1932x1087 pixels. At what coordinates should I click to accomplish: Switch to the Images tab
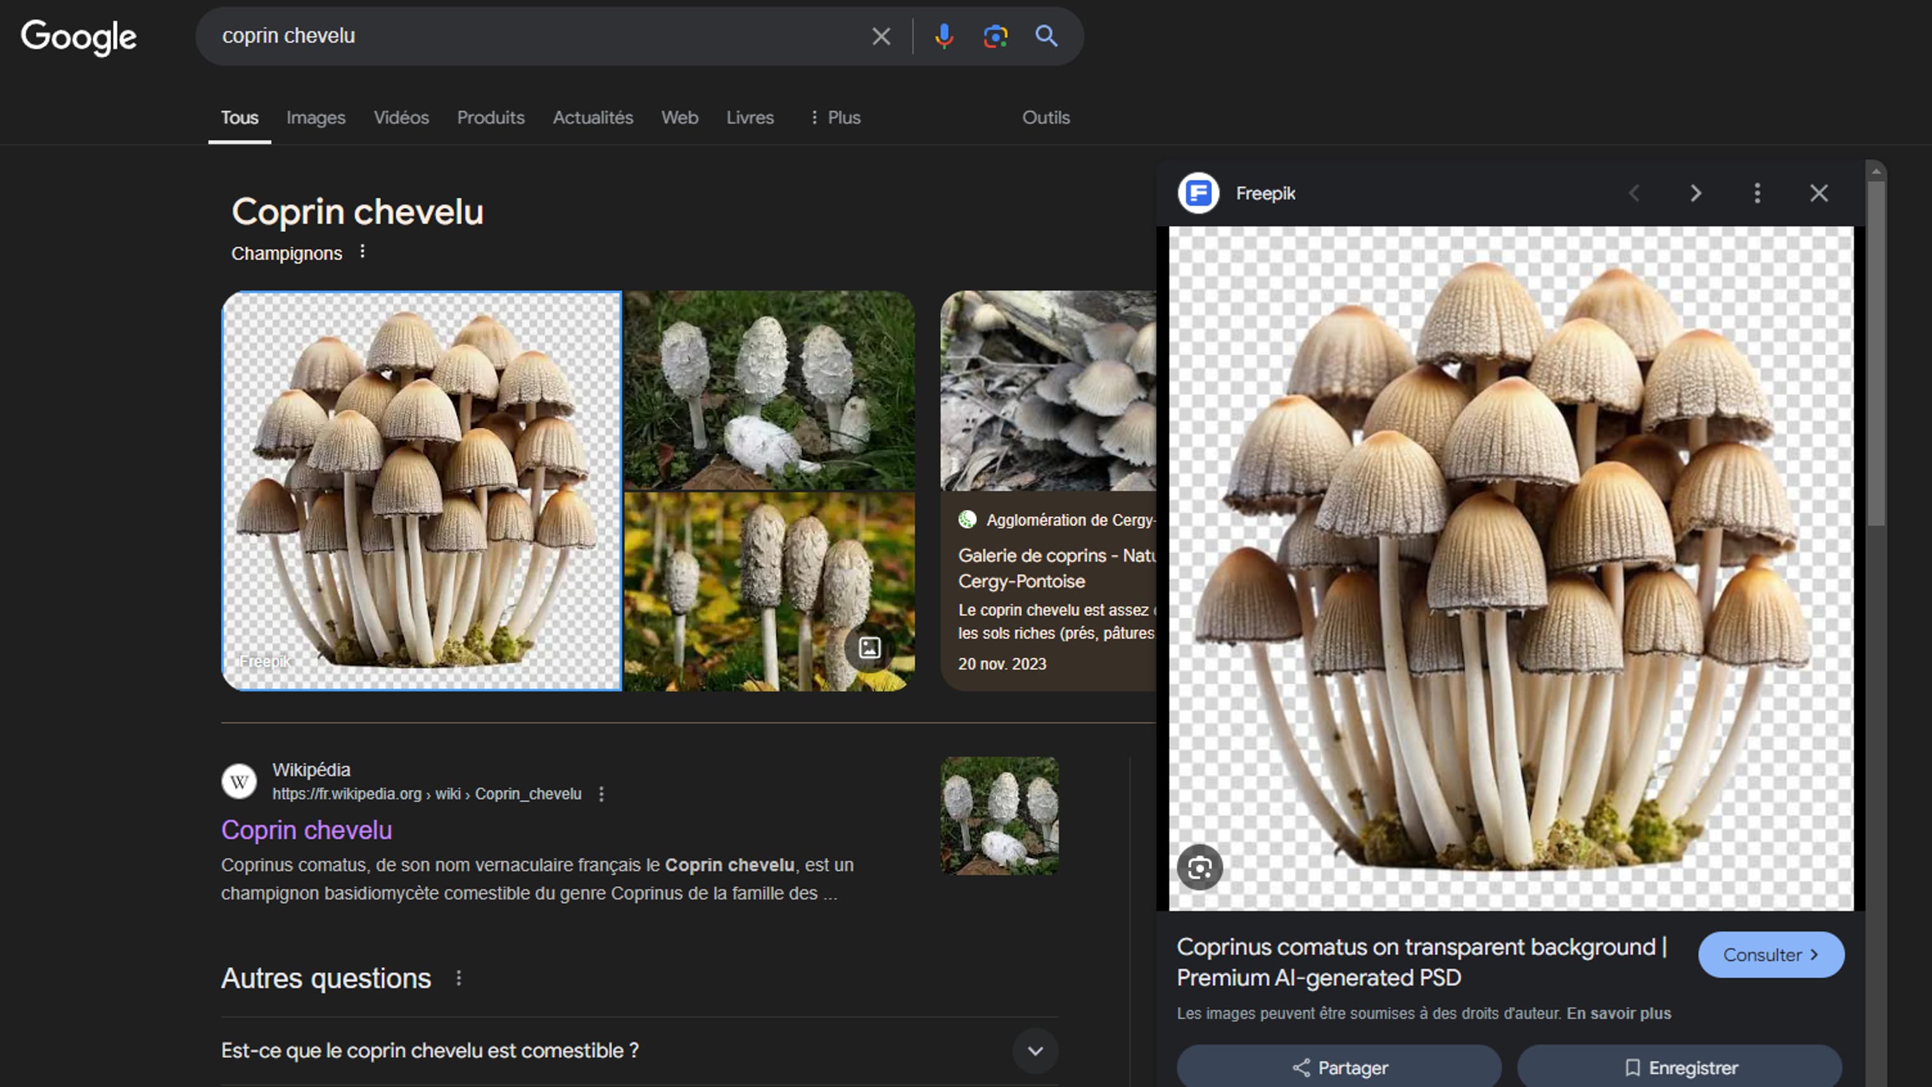[315, 118]
